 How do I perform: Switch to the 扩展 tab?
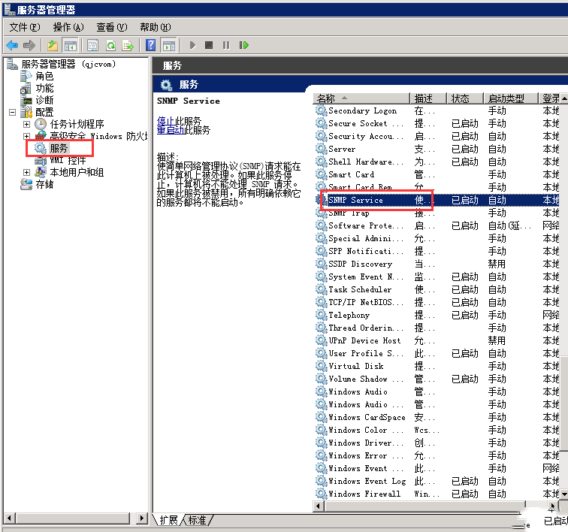pyautogui.click(x=169, y=520)
